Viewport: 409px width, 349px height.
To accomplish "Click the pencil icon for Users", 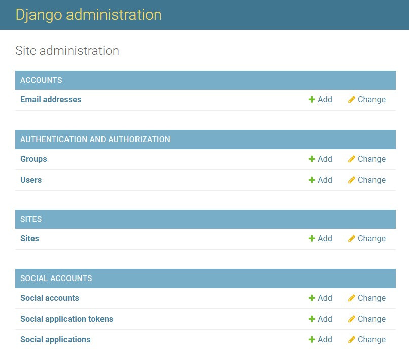I will click(351, 180).
